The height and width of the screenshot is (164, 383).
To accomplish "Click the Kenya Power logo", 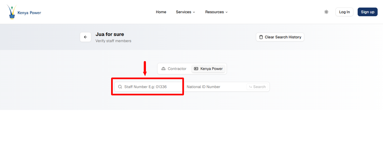I will coord(24,12).
